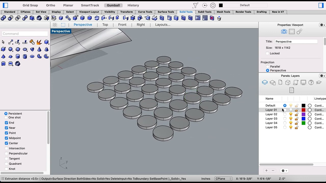Screen dimensions: 326x183
Task: Choose the Truncated Cone tool
Action: click(46, 49)
